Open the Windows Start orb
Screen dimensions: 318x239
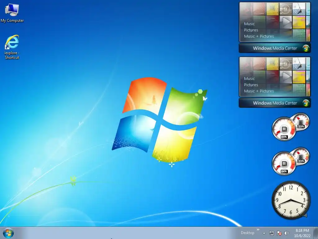[8, 233]
